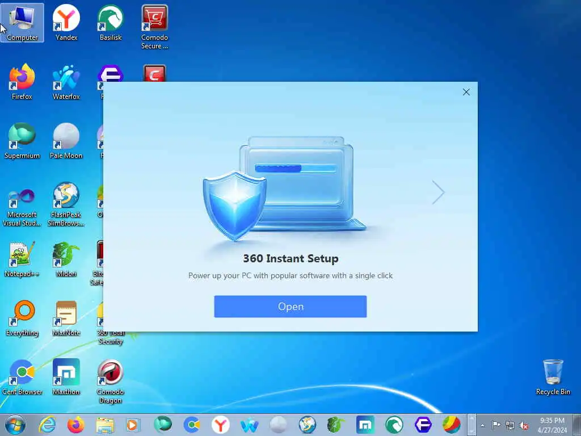Select the Firefox desktop shortcut
This screenshot has height=436, width=581.
(x=22, y=82)
